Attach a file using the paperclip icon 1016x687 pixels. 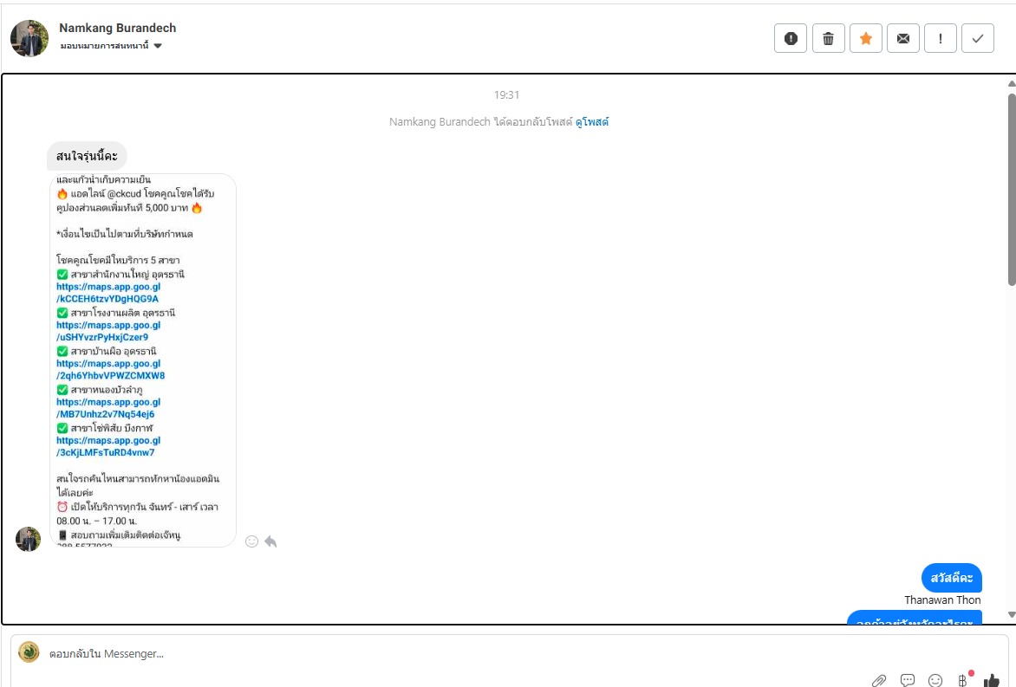pos(879,680)
